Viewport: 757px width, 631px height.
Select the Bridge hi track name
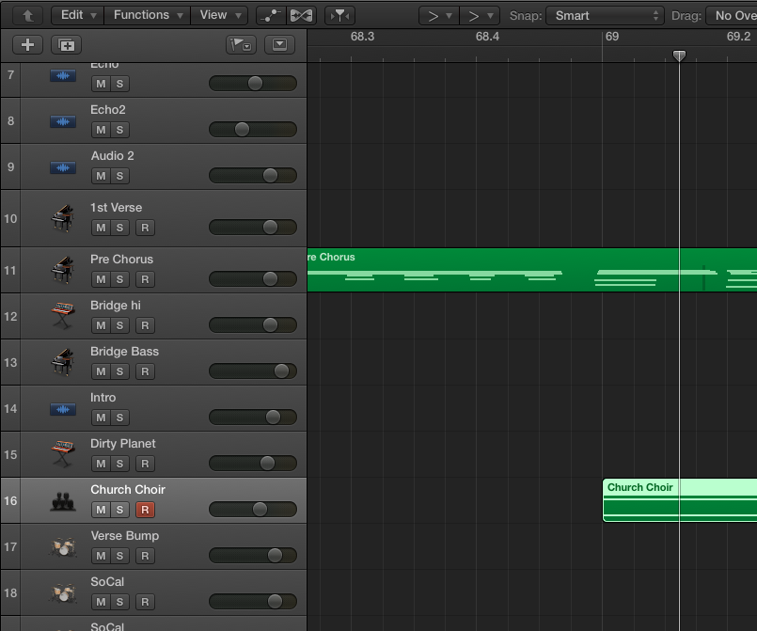(116, 306)
